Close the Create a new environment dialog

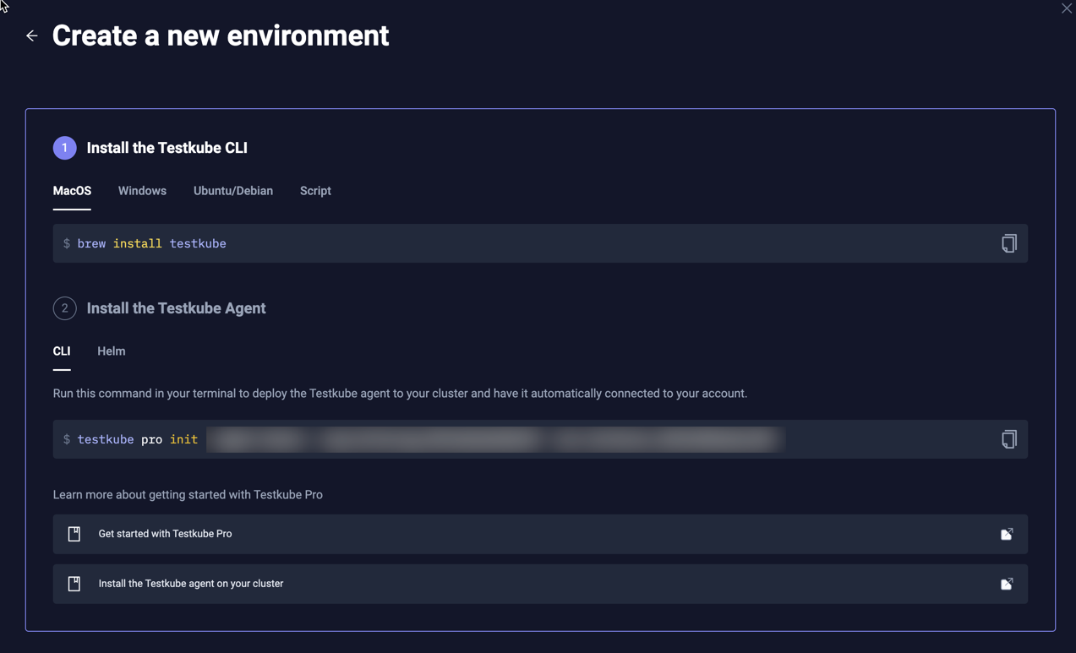[1066, 8]
